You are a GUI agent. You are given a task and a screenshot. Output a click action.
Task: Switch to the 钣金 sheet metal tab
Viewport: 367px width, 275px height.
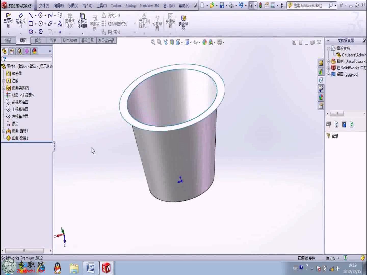[38, 40]
